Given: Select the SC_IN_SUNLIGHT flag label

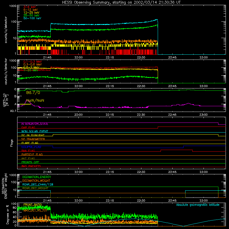Looking at the screenshot, I should 33,135.
